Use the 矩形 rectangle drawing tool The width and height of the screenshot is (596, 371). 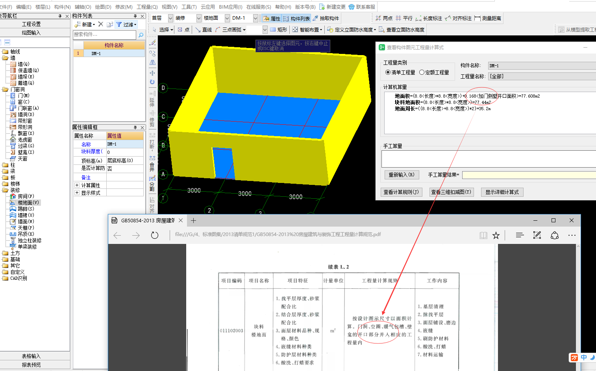(279, 30)
